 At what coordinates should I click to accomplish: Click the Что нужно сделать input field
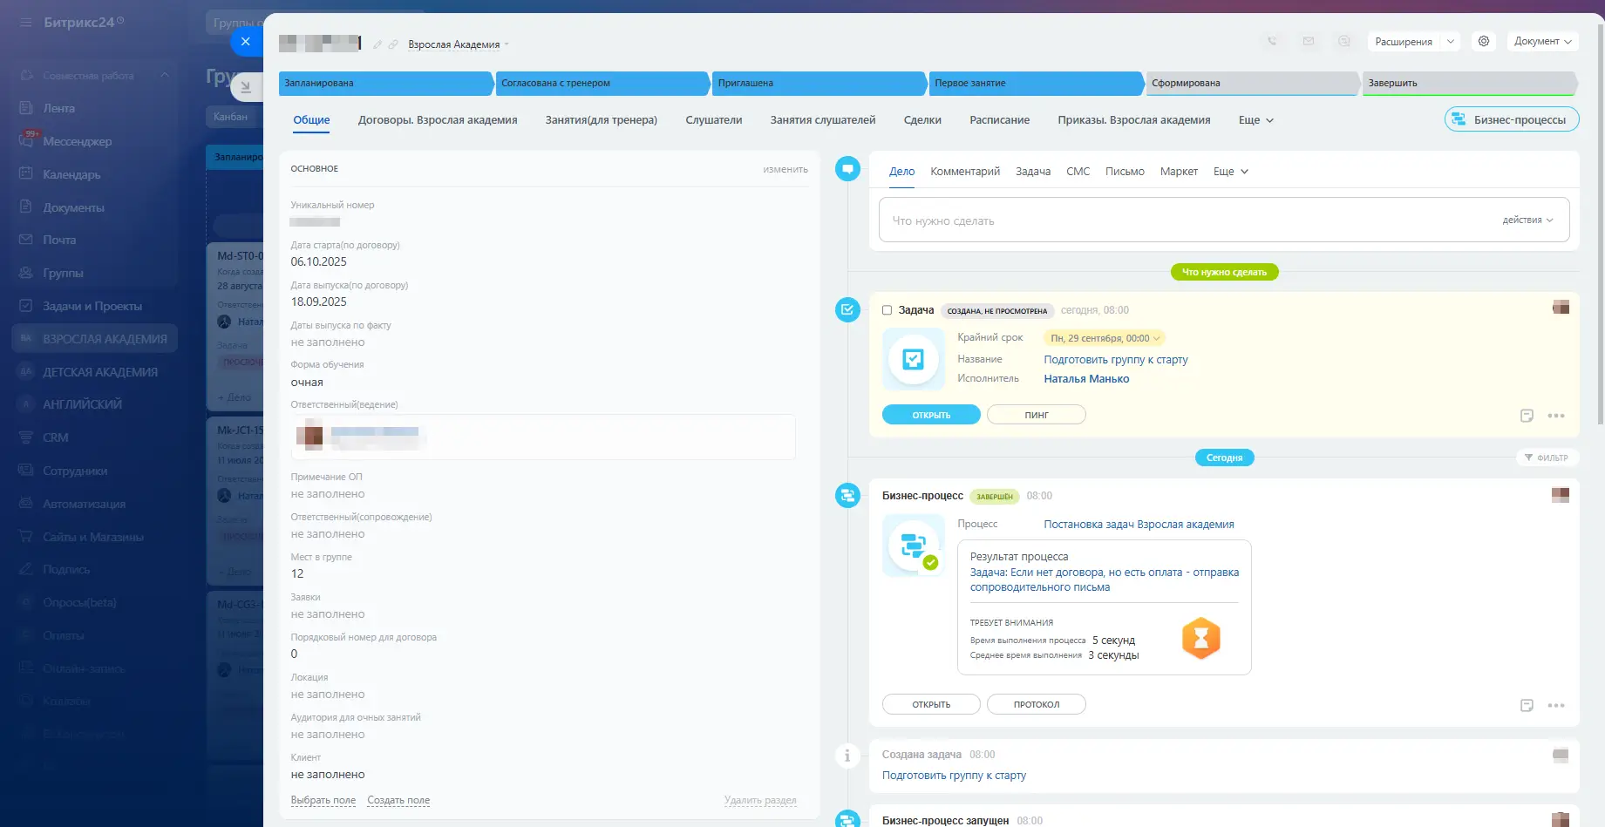coord(1186,220)
